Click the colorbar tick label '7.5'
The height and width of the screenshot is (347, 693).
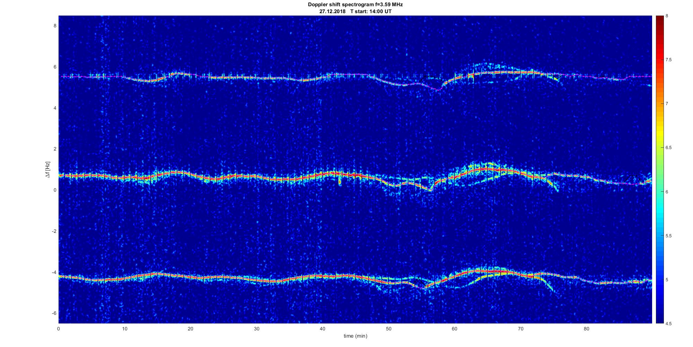[668, 60]
